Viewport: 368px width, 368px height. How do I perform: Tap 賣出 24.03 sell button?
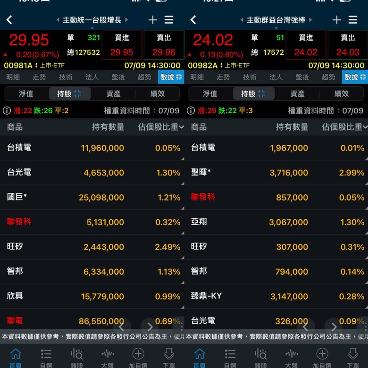click(348, 45)
